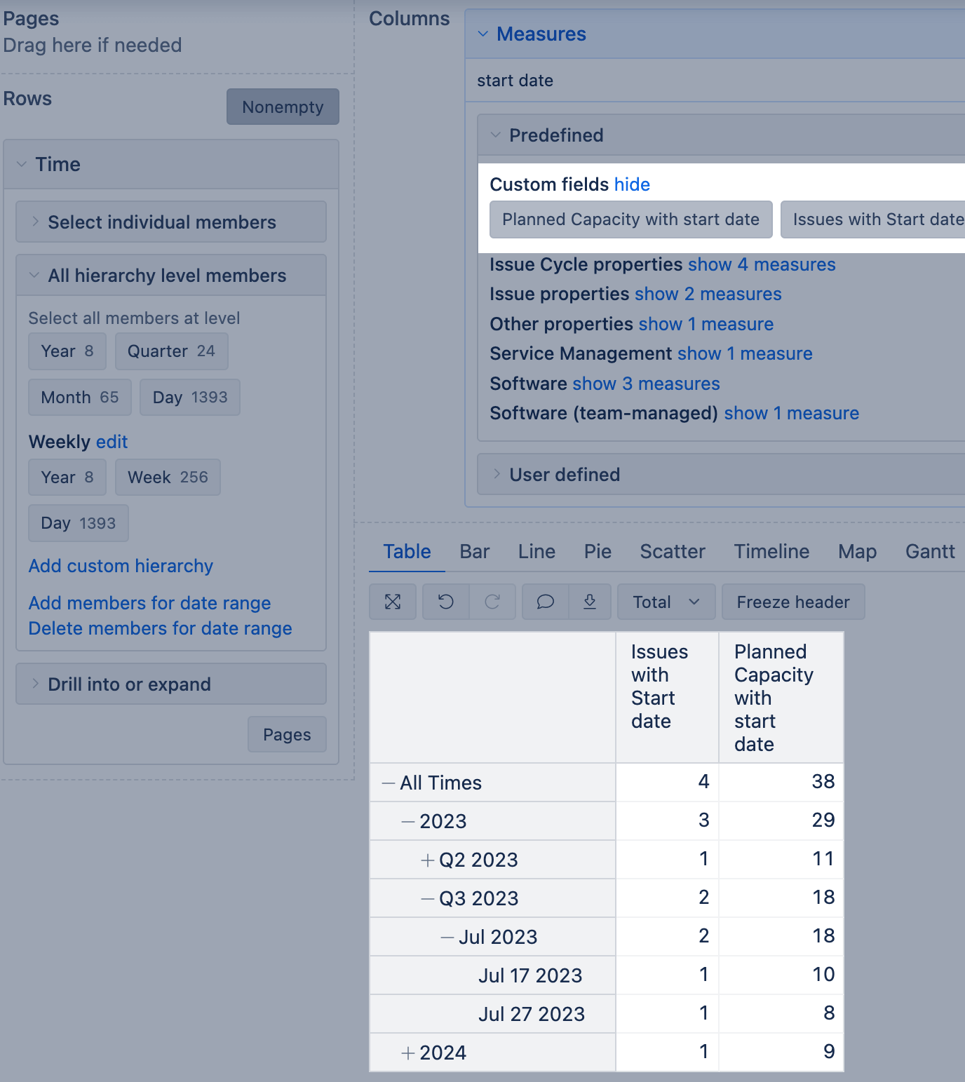The width and height of the screenshot is (965, 1082).
Task: Expand the User defined section
Action: [x=565, y=475]
